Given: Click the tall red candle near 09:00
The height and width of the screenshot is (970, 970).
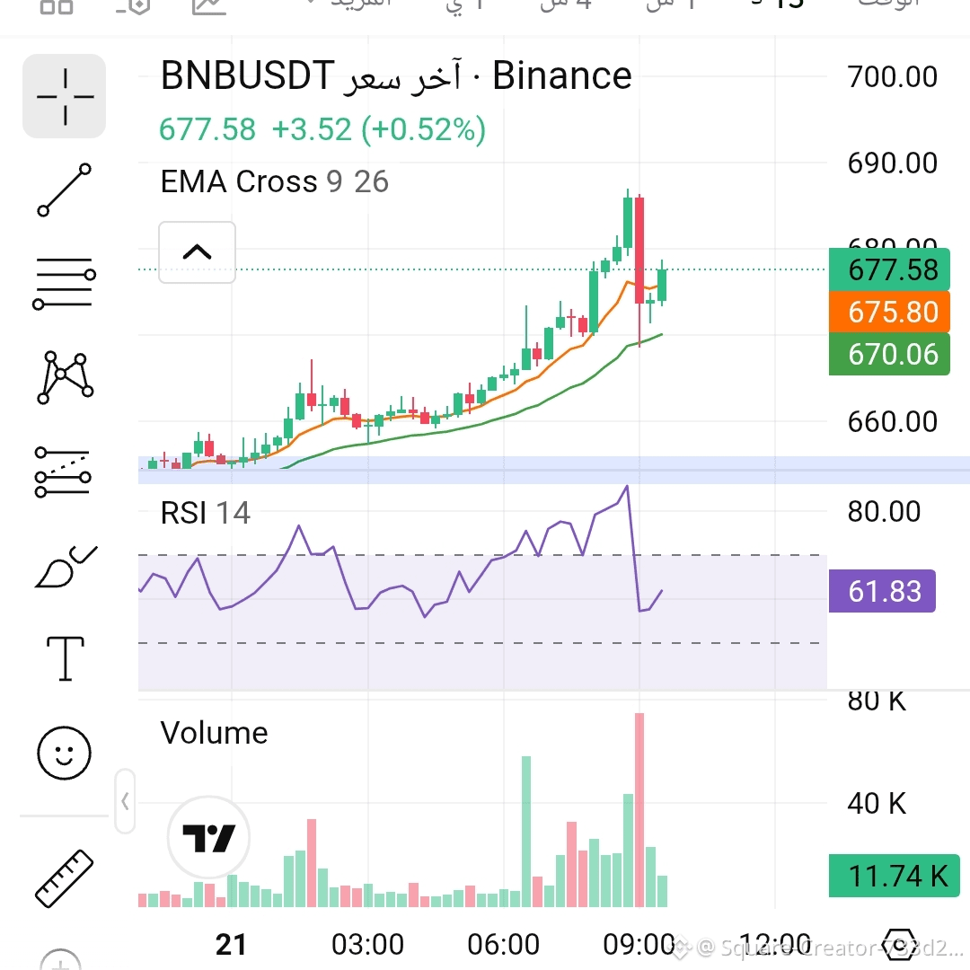Looking at the screenshot, I should click(x=639, y=250).
